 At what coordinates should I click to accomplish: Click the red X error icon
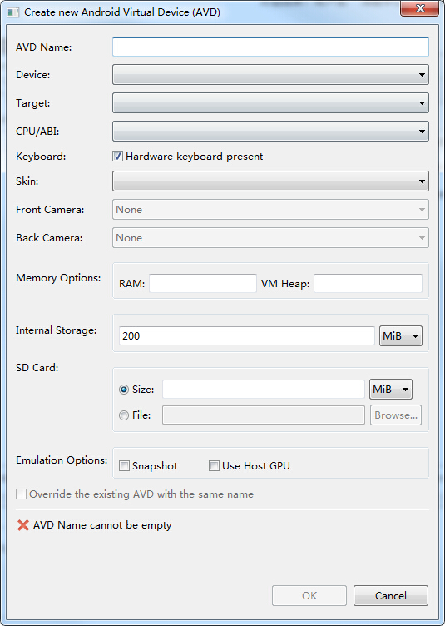tap(23, 525)
